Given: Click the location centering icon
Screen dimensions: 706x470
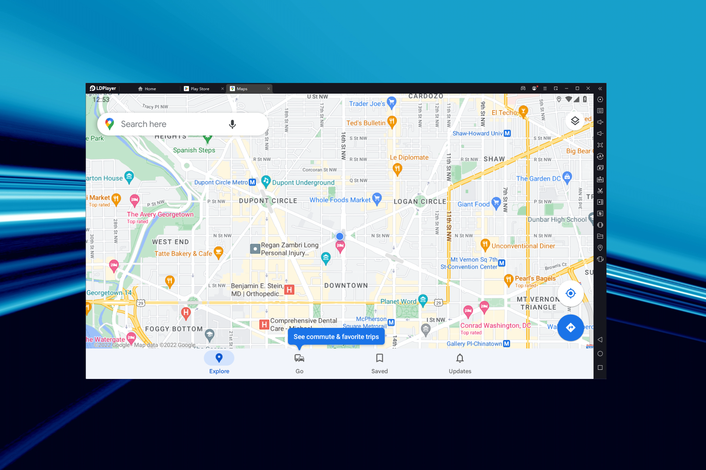Looking at the screenshot, I should [x=570, y=294].
